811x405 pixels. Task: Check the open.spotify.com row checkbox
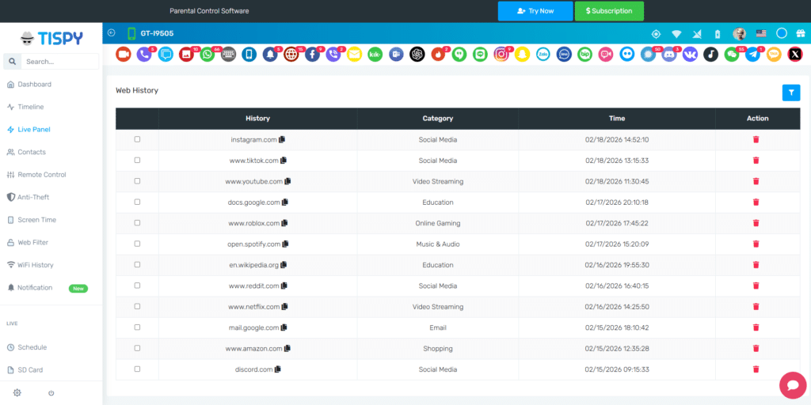coord(137,244)
